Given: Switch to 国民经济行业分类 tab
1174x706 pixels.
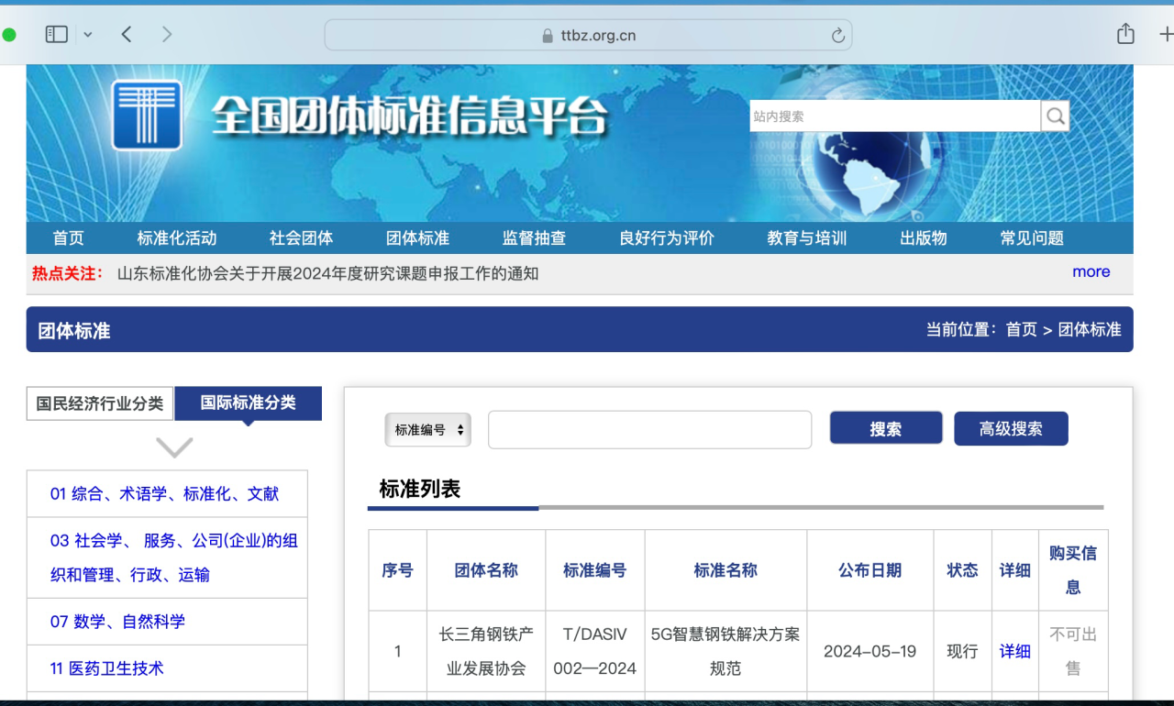Looking at the screenshot, I should click(100, 403).
